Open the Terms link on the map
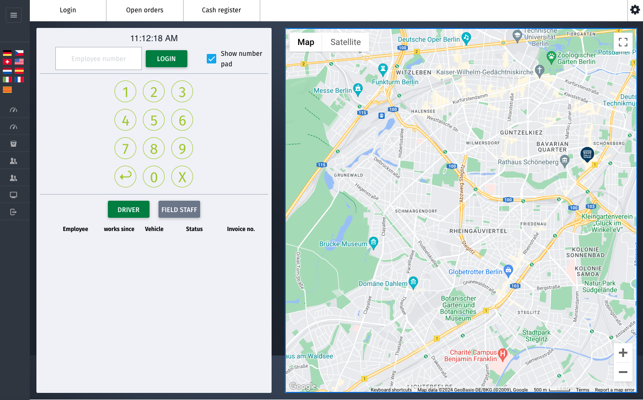Screen dimensions: 643x400 [582, 390]
